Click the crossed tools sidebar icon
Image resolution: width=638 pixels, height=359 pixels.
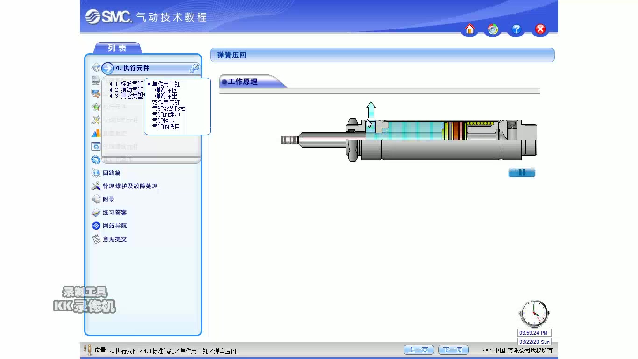(96, 120)
